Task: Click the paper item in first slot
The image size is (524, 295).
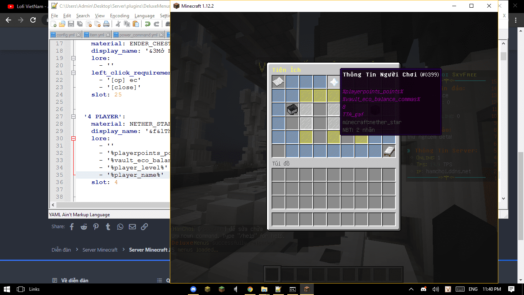Action: click(278, 82)
